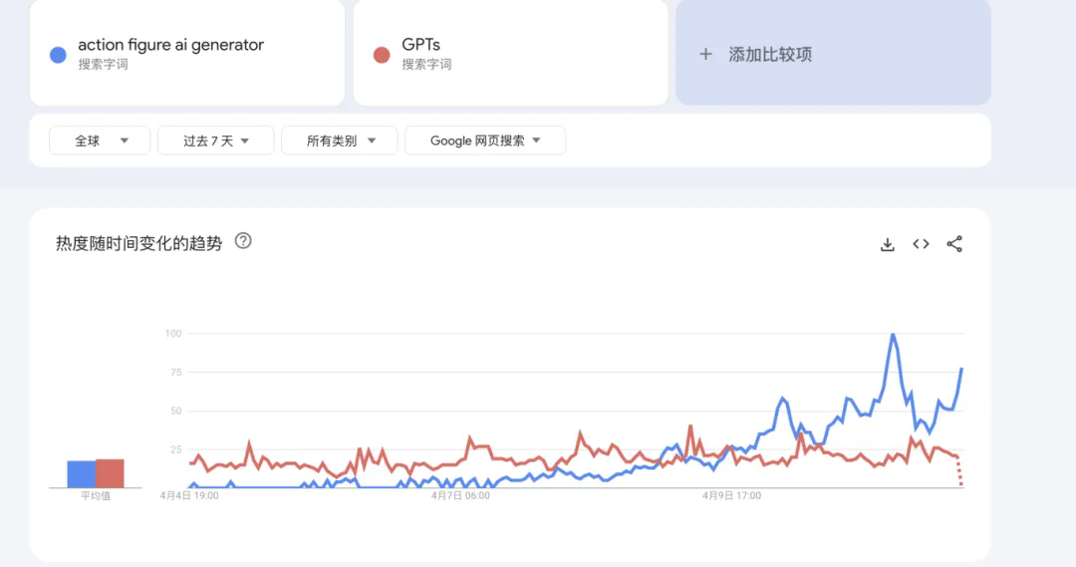The image size is (1076, 567).
Task: Open the embed code icon
Action: click(x=921, y=244)
